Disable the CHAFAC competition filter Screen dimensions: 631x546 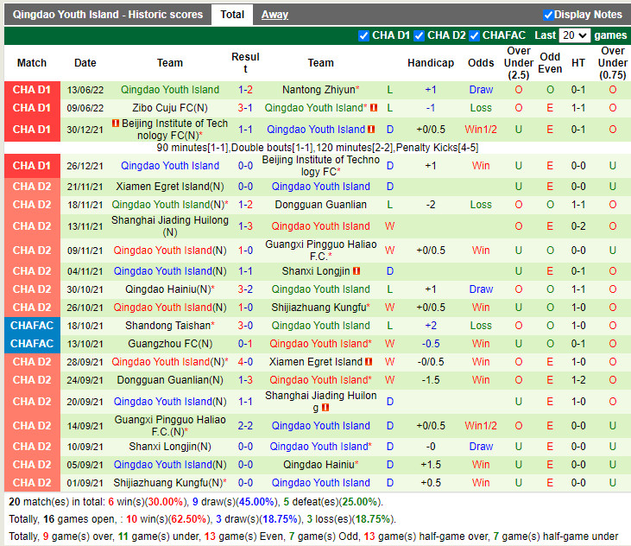[x=474, y=35]
